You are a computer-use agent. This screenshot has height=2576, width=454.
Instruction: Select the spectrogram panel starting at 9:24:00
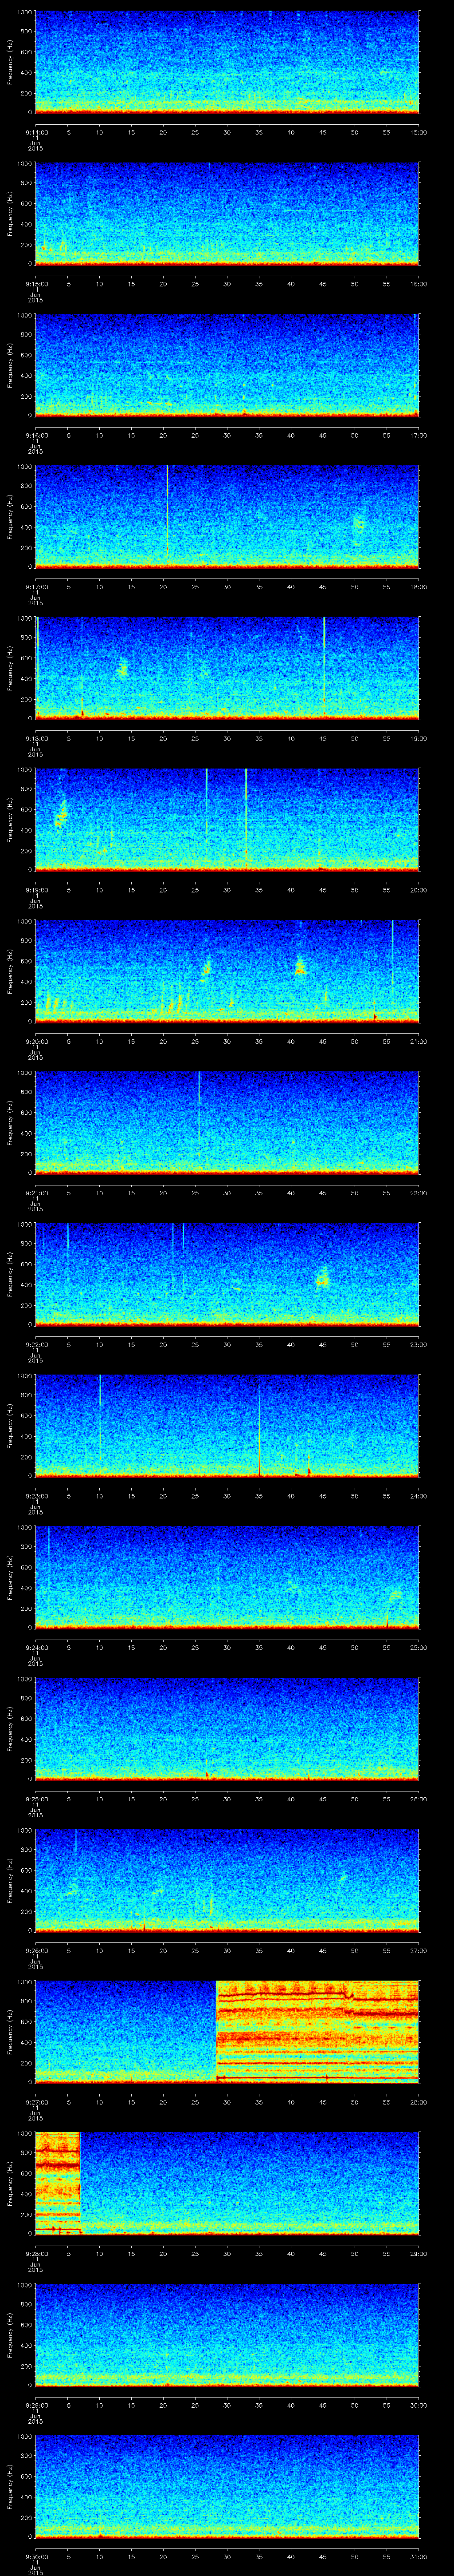(227, 1577)
